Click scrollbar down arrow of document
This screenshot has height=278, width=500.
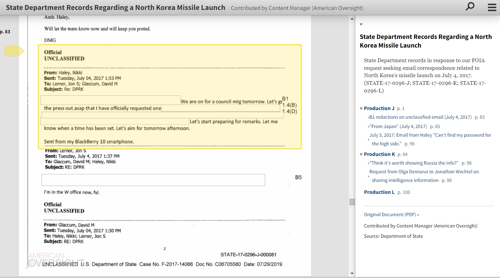[x=352, y=273]
